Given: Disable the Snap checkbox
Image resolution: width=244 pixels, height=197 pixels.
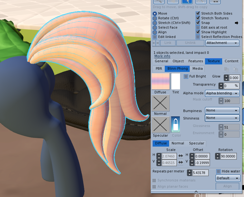Looking at the screenshot, I should click(198, 23).
